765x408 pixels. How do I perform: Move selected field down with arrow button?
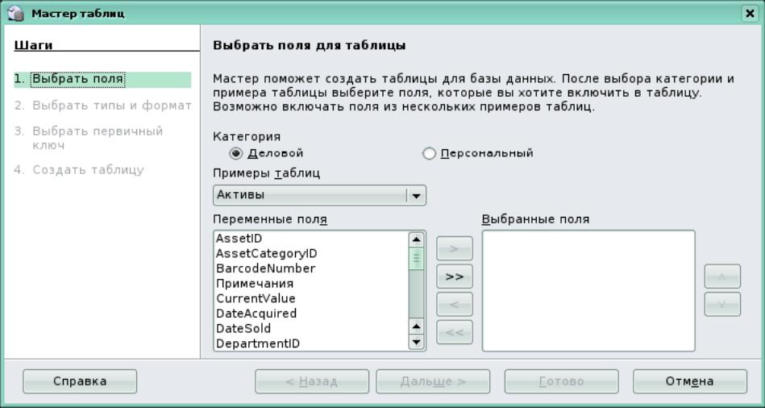(722, 305)
